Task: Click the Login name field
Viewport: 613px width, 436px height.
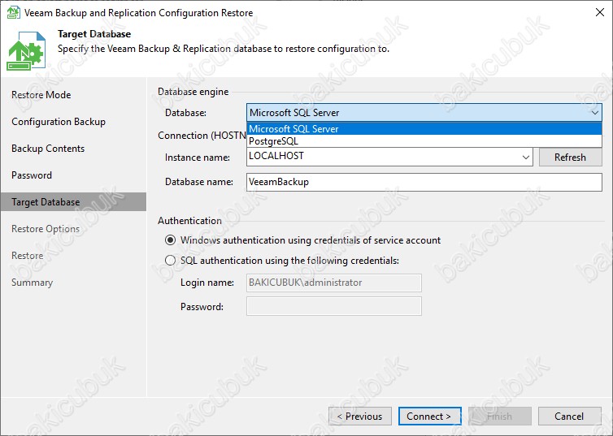Action: coord(334,283)
